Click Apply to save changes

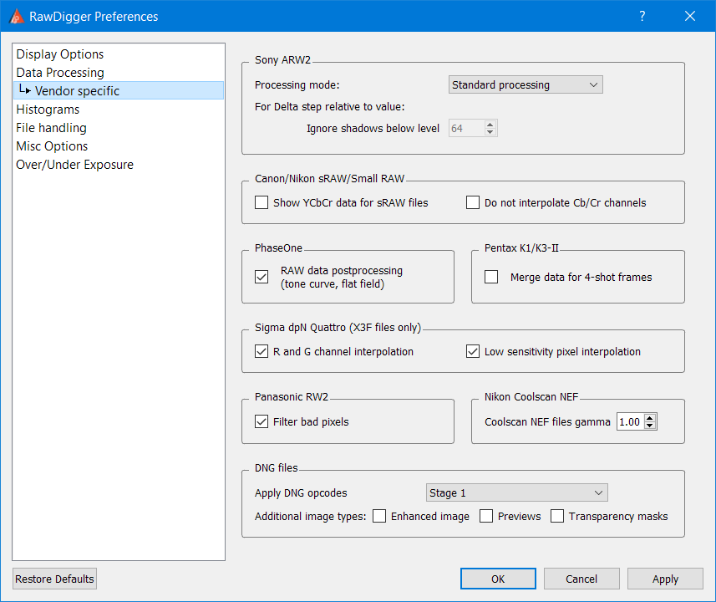click(665, 579)
